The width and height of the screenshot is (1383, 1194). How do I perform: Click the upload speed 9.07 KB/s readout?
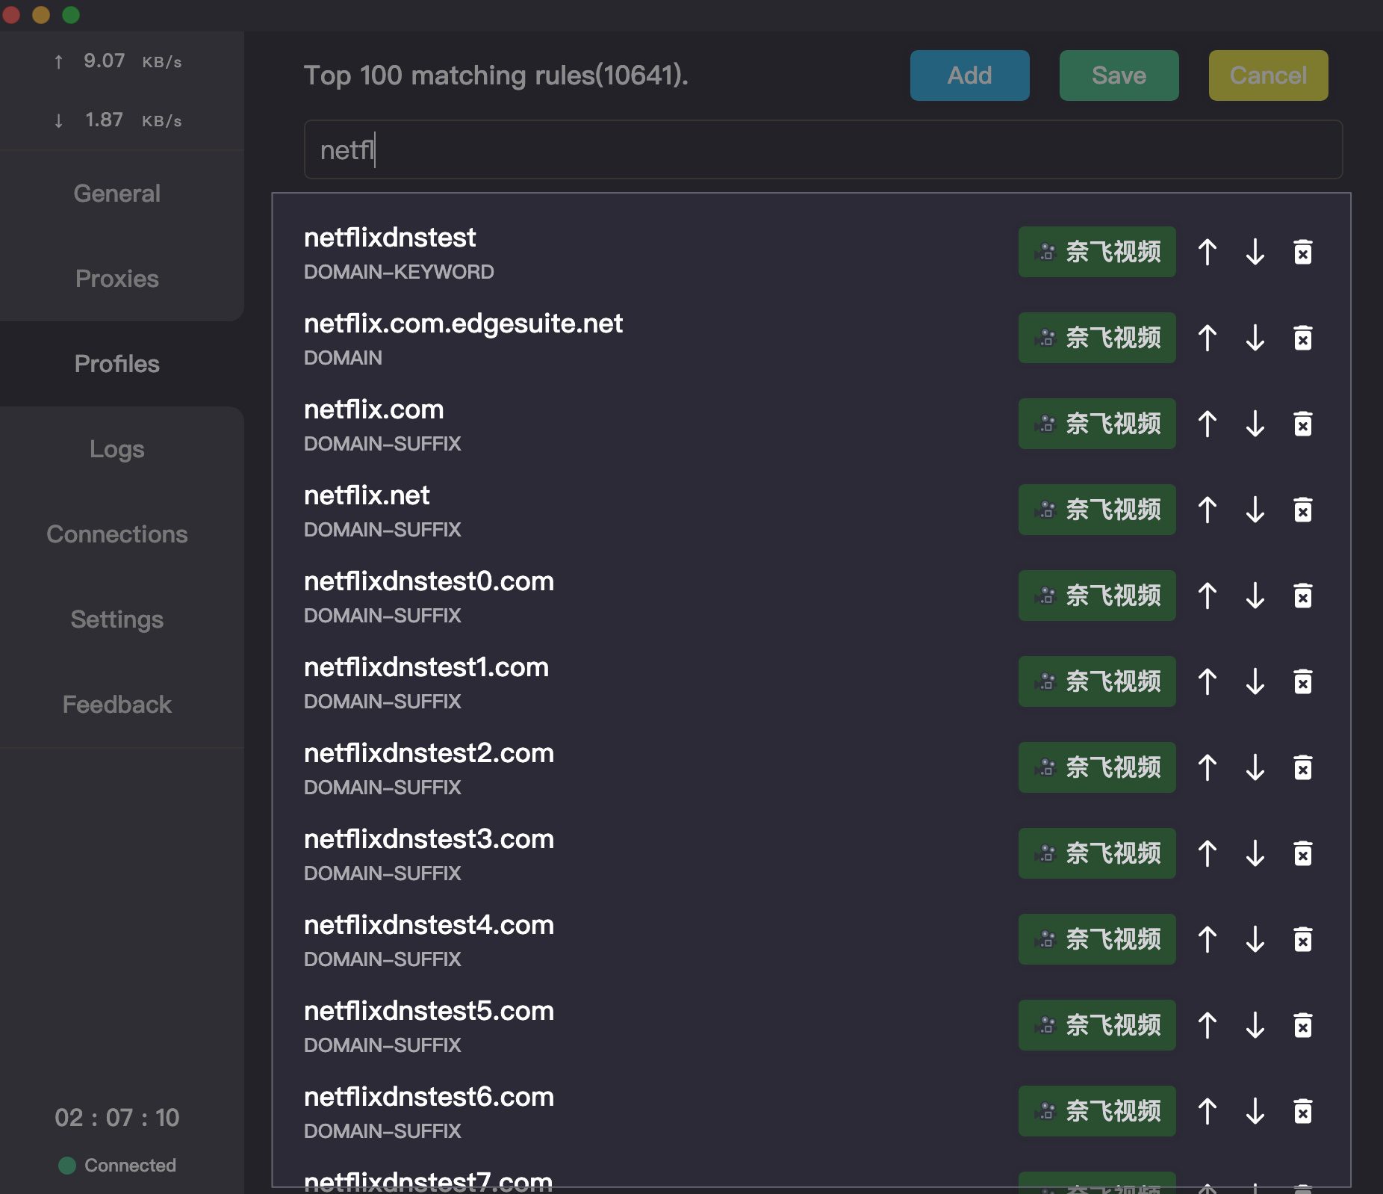click(118, 61)
